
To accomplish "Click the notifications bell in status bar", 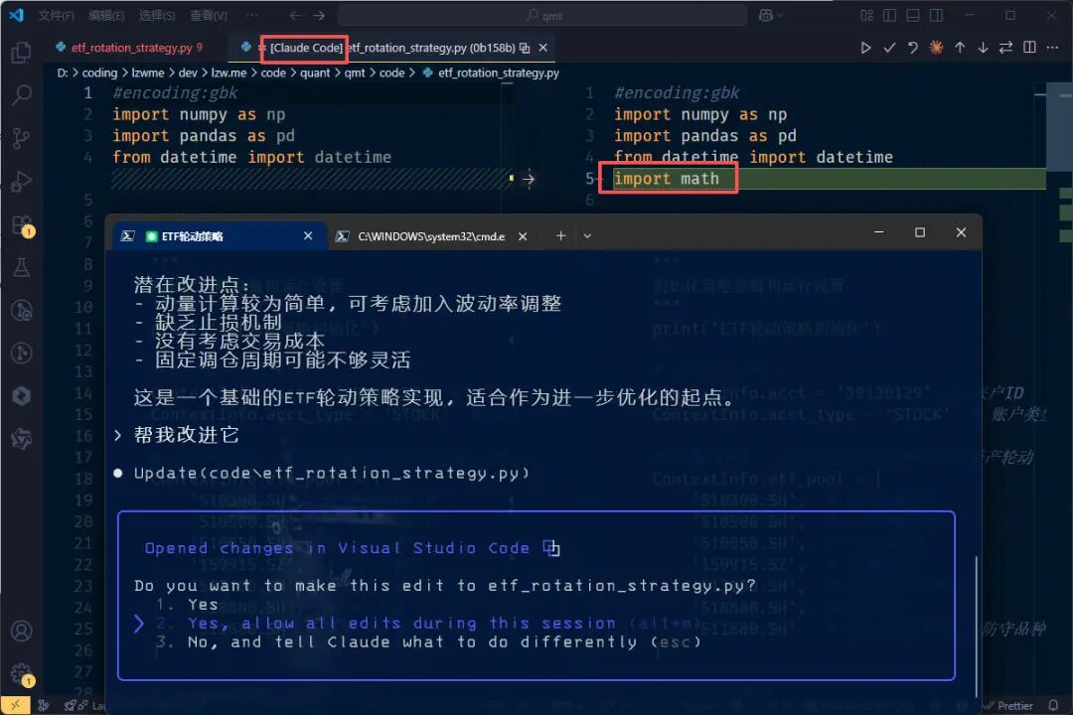I will [x=1053, y=705].
